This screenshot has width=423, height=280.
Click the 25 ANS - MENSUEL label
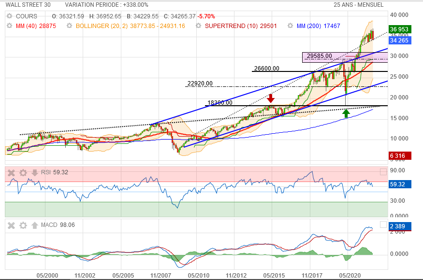point(358,4)
